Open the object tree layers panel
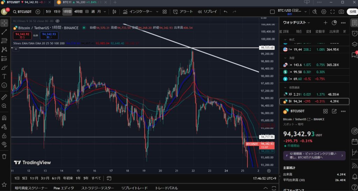 (x=355, y=44)
